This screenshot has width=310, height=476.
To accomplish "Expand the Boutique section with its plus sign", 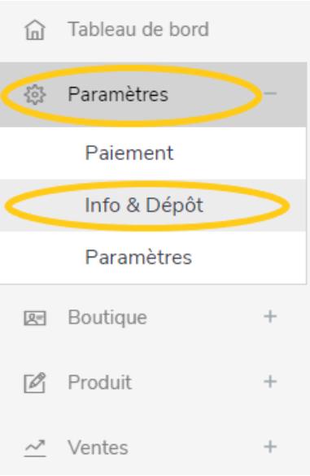I will pos(270,317).
